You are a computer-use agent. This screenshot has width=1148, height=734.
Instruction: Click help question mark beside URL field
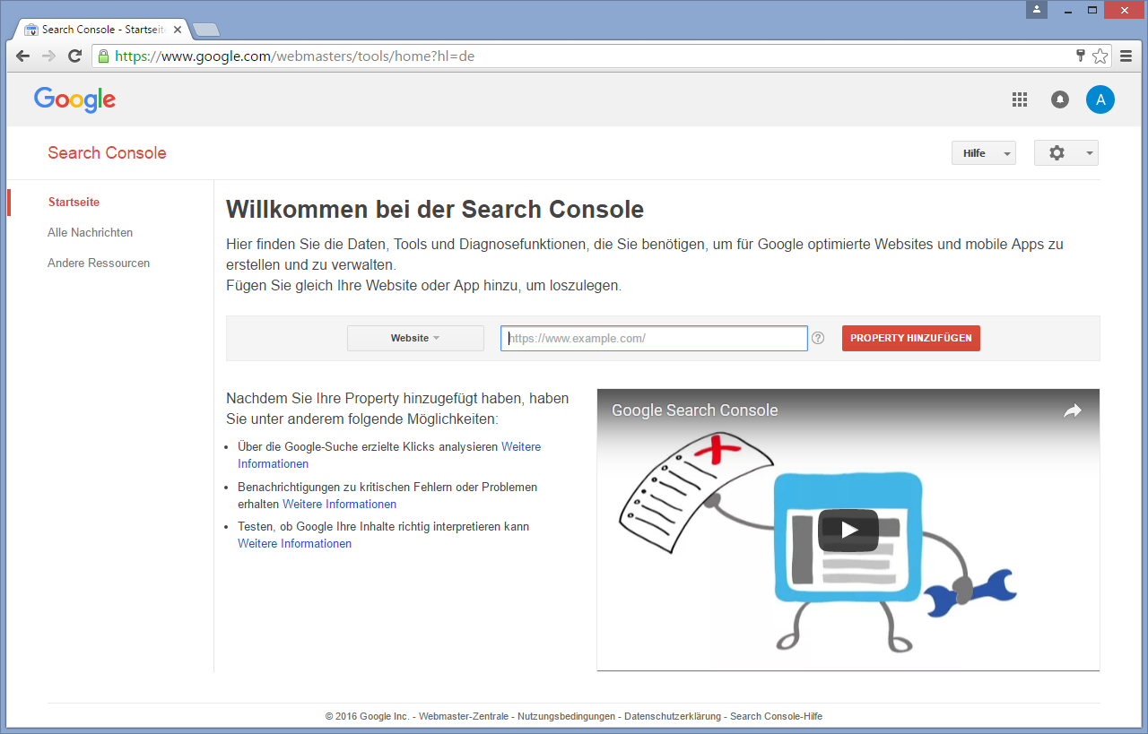pyautogui.click(x=818, y=338)
